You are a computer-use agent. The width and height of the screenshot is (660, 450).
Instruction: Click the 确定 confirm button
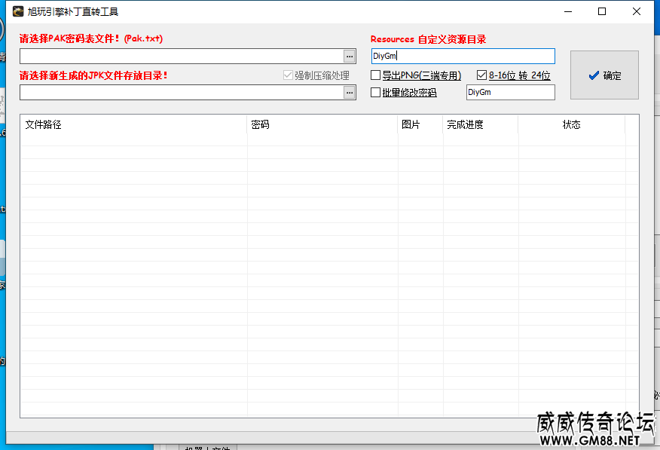point(604,75)
